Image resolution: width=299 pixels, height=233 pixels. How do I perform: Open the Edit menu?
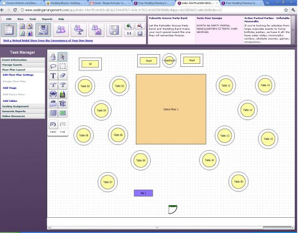point(9,19)
